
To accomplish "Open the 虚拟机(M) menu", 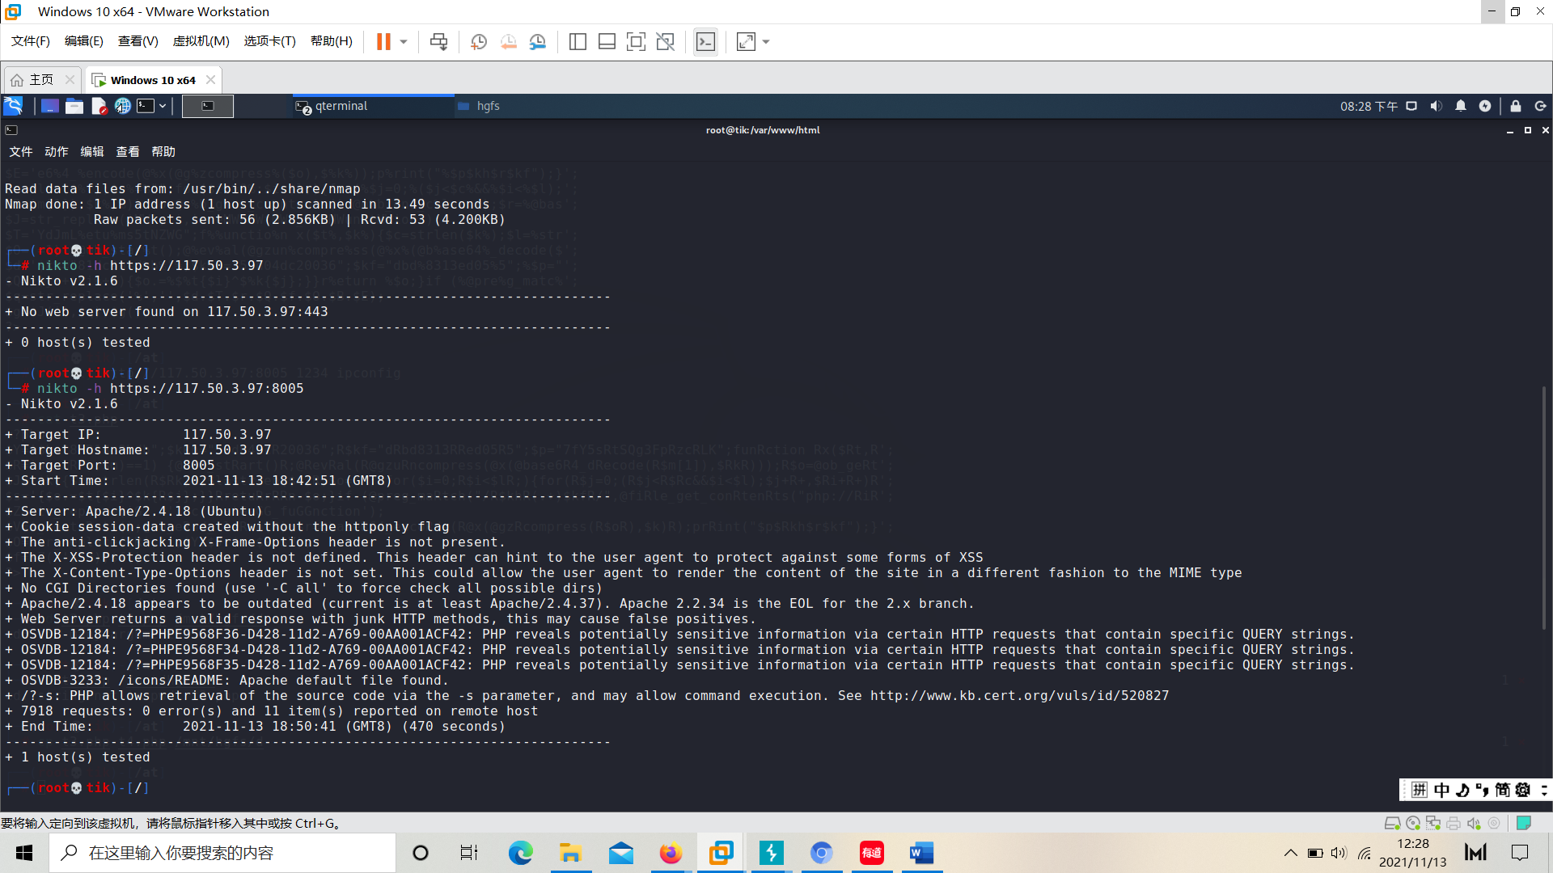I will pyautogui.click(x=201, y=41).
